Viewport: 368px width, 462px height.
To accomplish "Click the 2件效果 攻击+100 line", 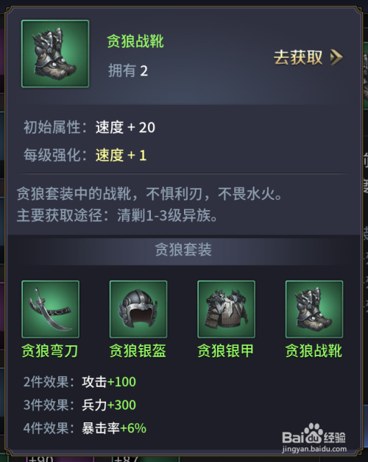I will [79, 382].
